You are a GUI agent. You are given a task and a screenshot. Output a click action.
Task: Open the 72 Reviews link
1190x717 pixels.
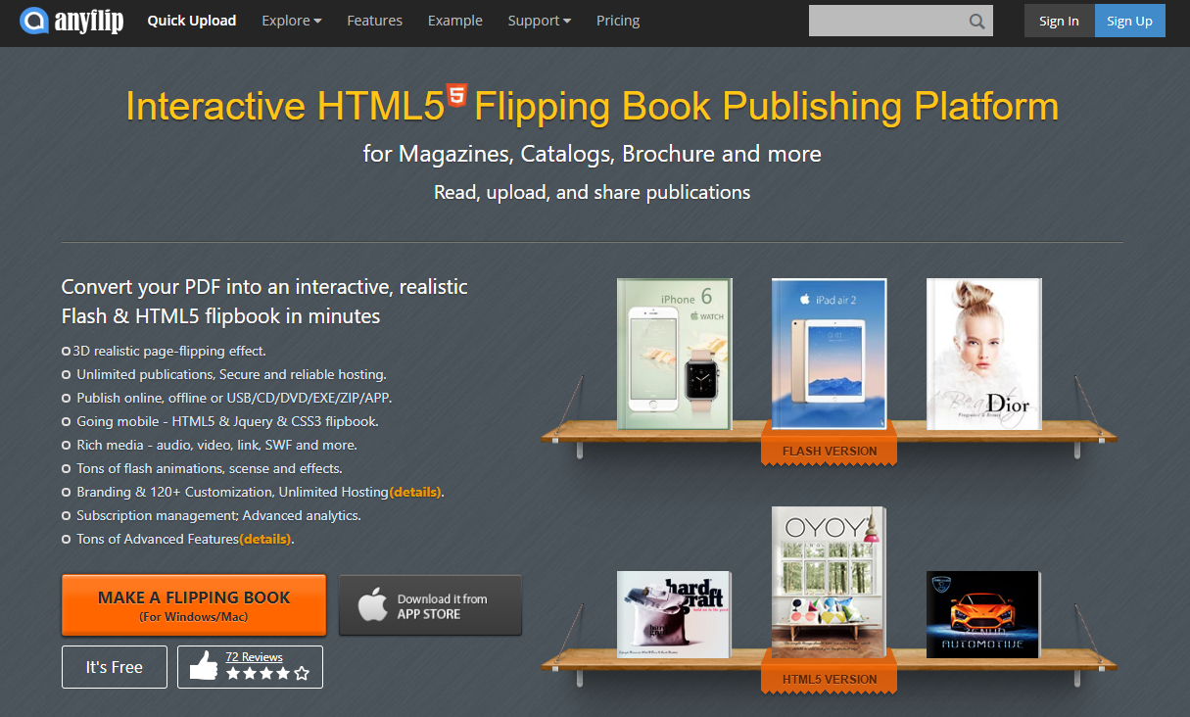click(254, 657)
